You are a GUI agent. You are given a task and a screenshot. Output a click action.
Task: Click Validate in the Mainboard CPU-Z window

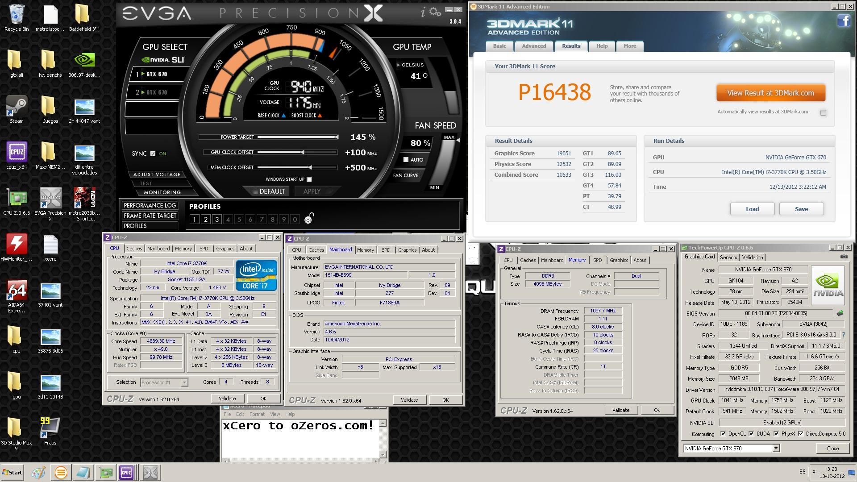(409, 400)
